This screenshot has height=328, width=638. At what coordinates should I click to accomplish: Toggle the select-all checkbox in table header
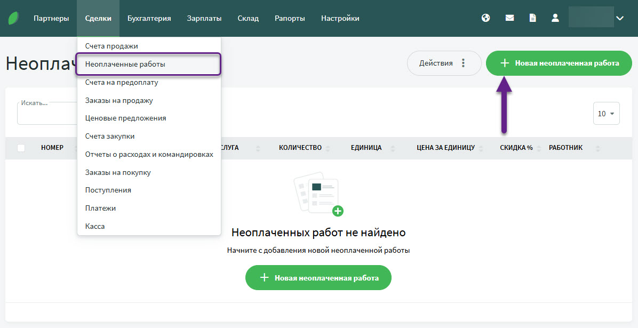click(21, 148)
